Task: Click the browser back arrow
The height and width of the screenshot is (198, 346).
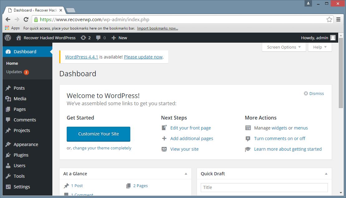Action: click(8, 19)
